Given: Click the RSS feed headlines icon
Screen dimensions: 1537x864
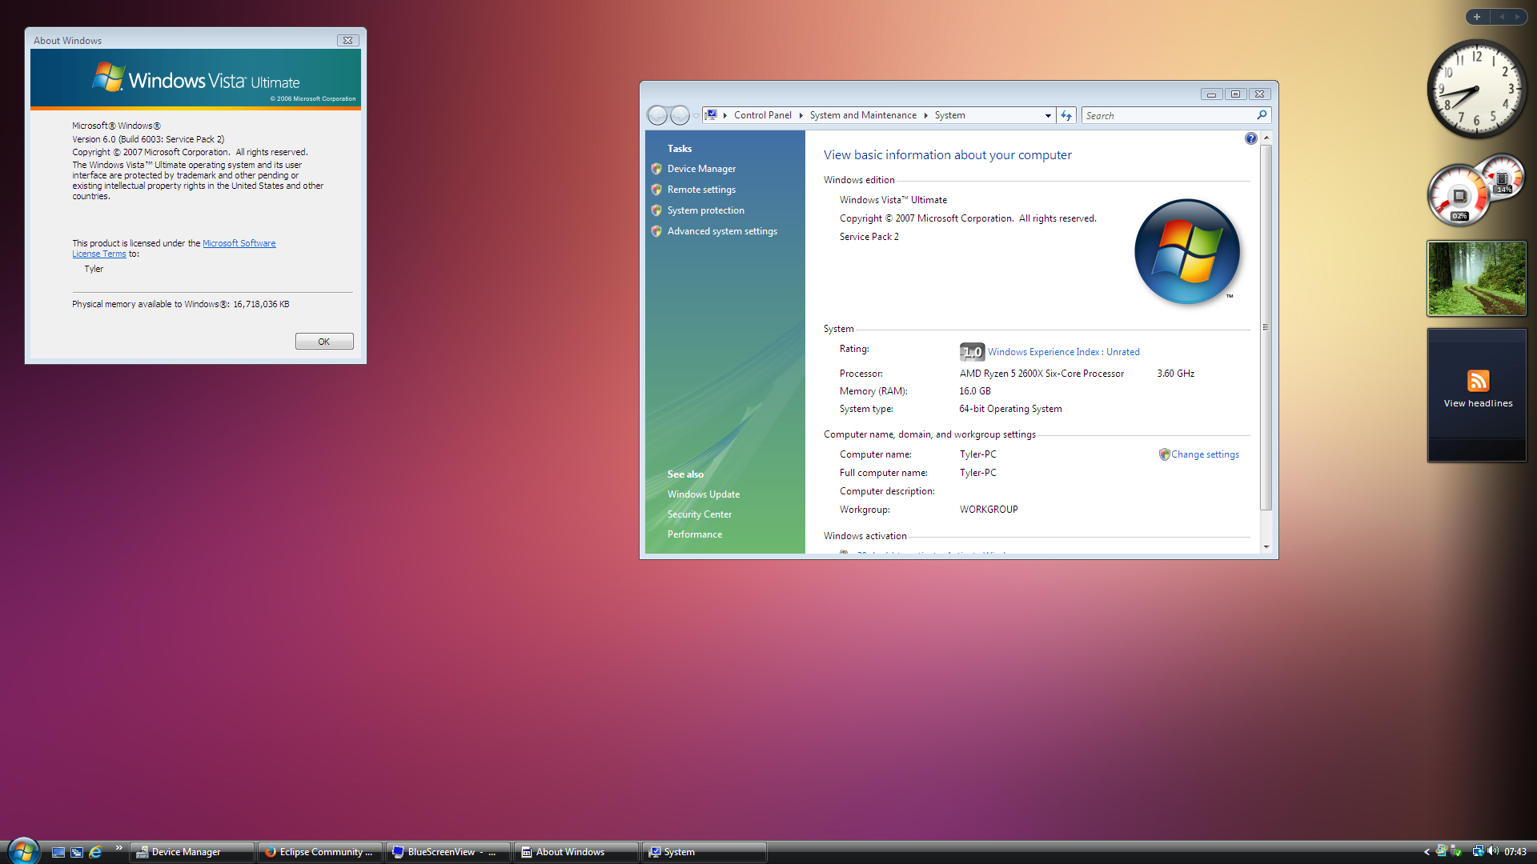Looking at the screenshot, I should click(1478, 381).
